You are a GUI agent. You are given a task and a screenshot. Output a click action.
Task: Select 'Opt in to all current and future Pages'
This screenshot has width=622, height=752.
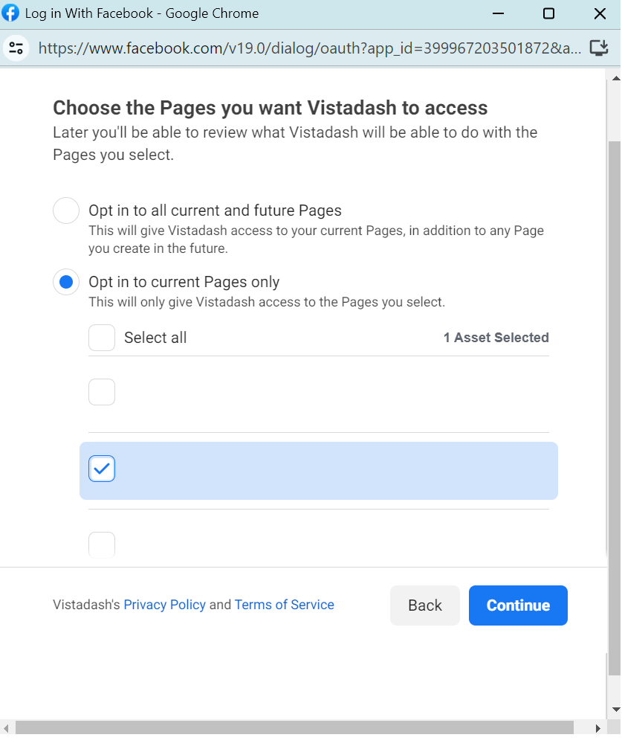pyautogui.click(x=66, y=211)
